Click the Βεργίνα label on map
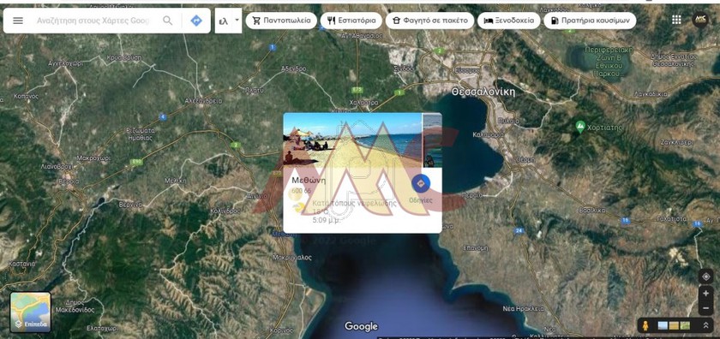 (130, 205)
